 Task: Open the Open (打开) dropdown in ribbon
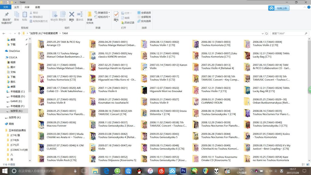click(126, 13)
